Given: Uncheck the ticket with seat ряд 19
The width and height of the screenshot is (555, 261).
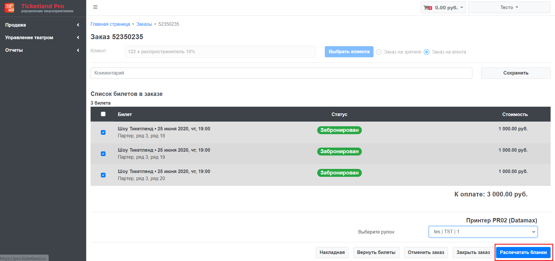Looking at the screenshot, I should click(103, 154).
